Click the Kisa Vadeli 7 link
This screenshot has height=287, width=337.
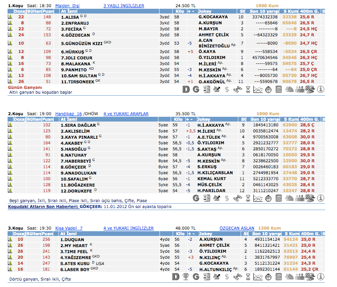tap(69, 228)
